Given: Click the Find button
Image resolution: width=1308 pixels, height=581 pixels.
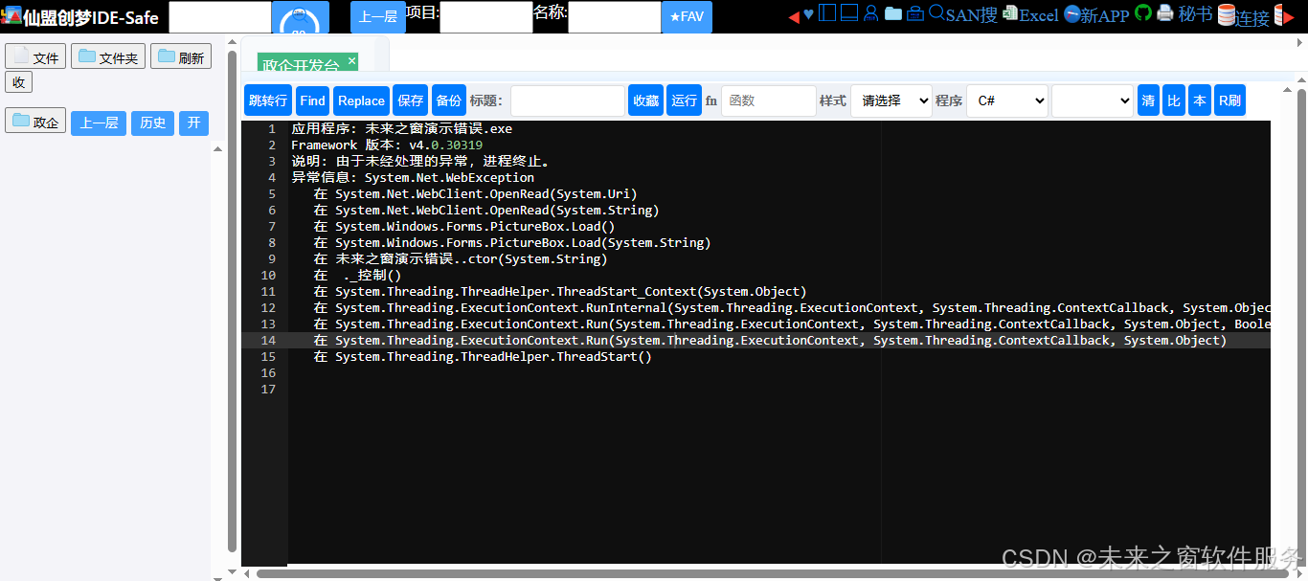Looking at the screenshot, I should (x=312, y=101).
